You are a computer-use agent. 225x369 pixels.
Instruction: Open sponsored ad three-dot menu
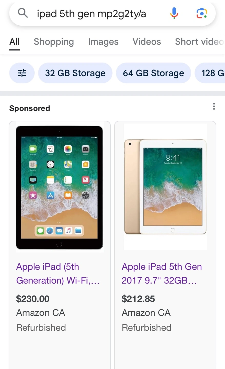tap(214, 106)
